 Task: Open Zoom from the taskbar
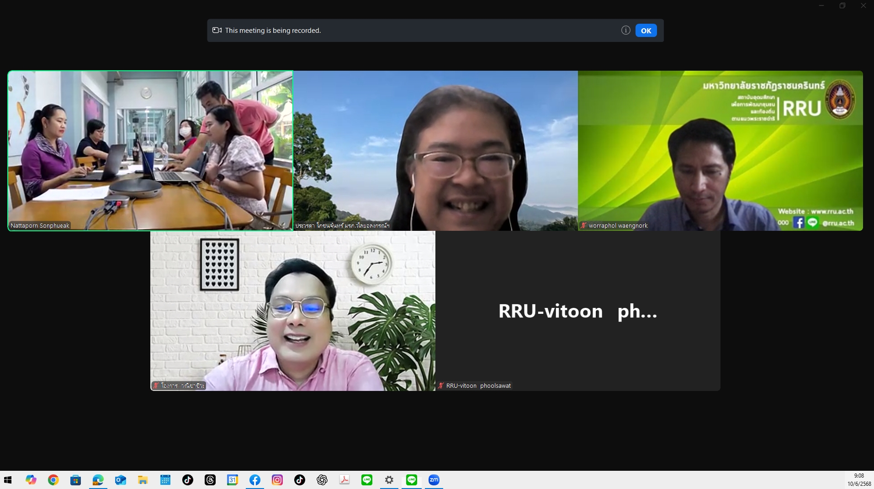434,480
